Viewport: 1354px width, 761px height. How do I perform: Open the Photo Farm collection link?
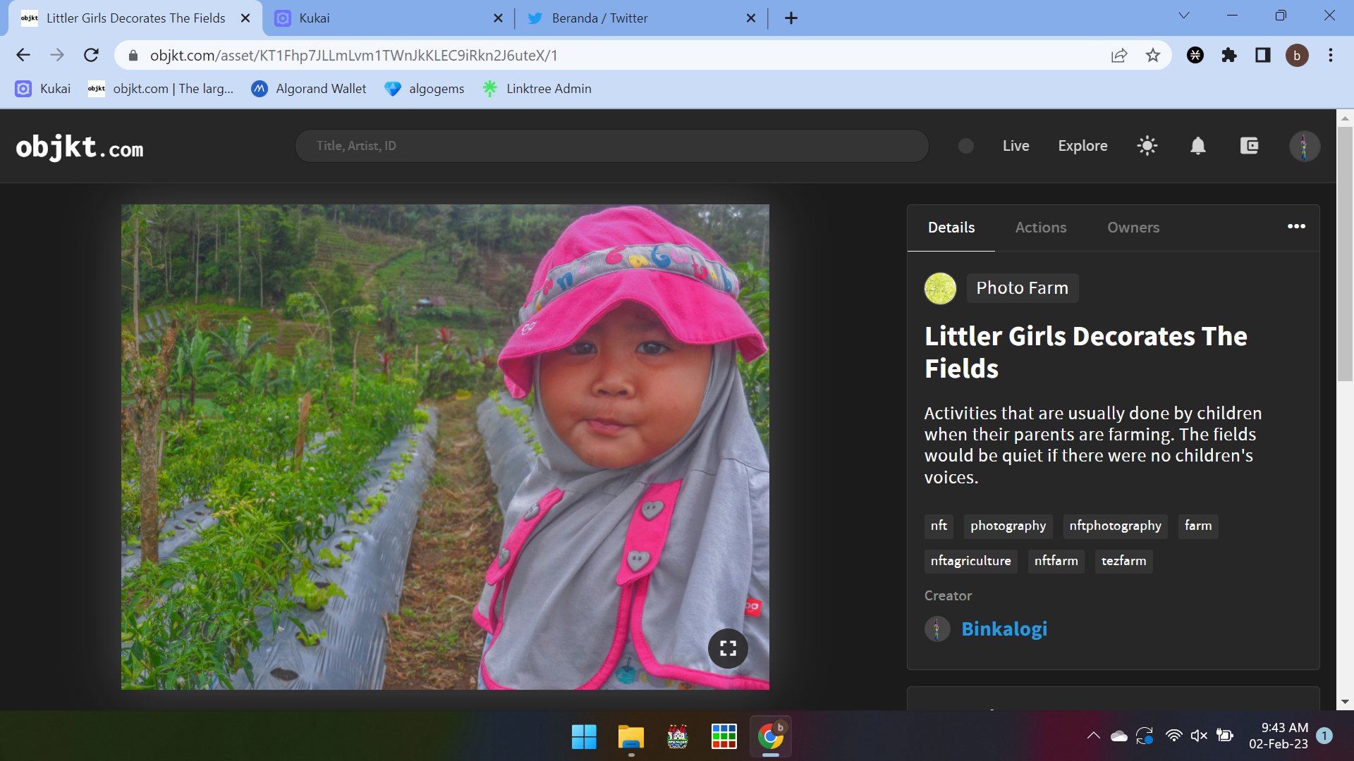coord(1022,288)
